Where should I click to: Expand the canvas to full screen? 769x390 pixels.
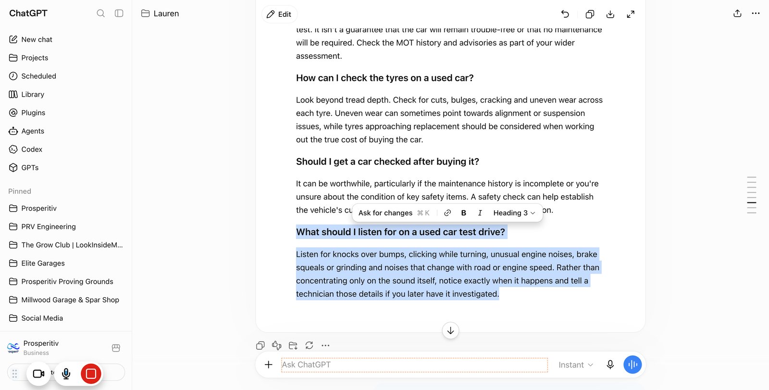pyautogui.click(x=631, y=14)
